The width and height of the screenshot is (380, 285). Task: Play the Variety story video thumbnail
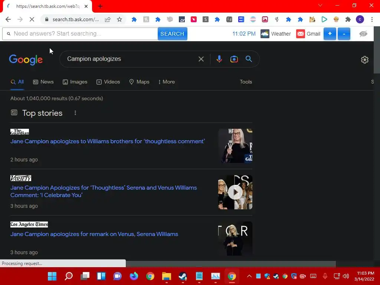click(x=235, y=192)
